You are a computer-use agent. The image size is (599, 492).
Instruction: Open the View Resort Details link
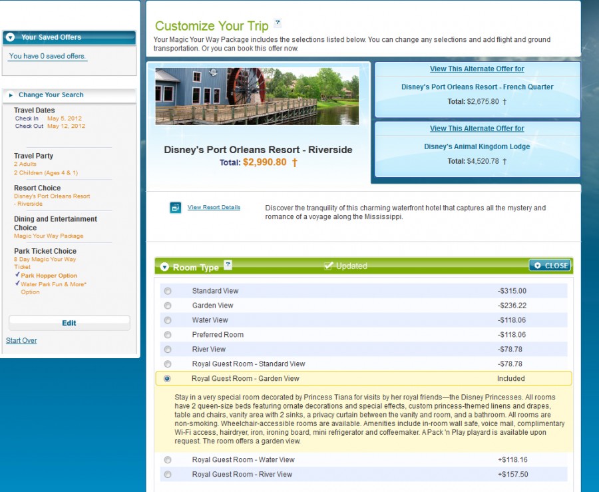pyautogui.click(x=214, y=207)
